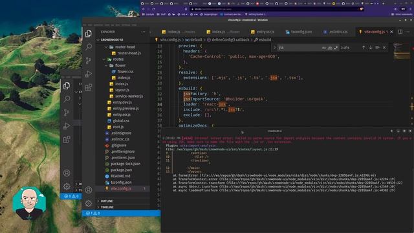Switch to index.js routes tab

pos(179,32)
